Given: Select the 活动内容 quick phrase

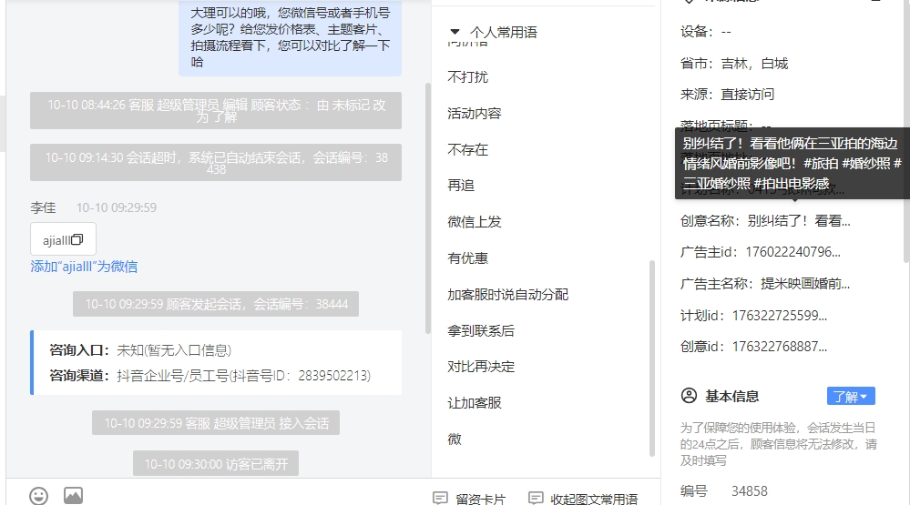Looking at the screenshot, I should (x=475, y=114).
